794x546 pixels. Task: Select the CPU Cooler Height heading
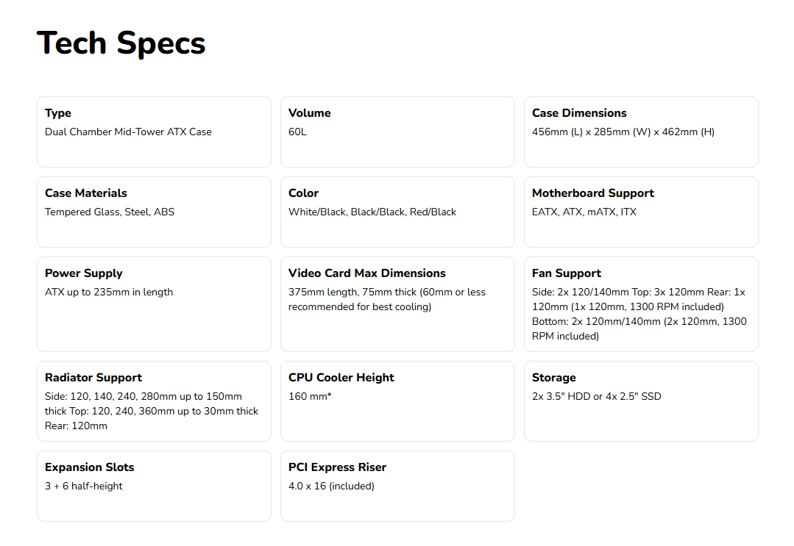341,378
